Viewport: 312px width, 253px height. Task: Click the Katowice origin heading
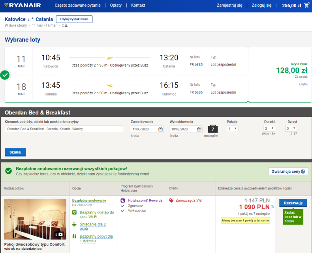[15, 19]
